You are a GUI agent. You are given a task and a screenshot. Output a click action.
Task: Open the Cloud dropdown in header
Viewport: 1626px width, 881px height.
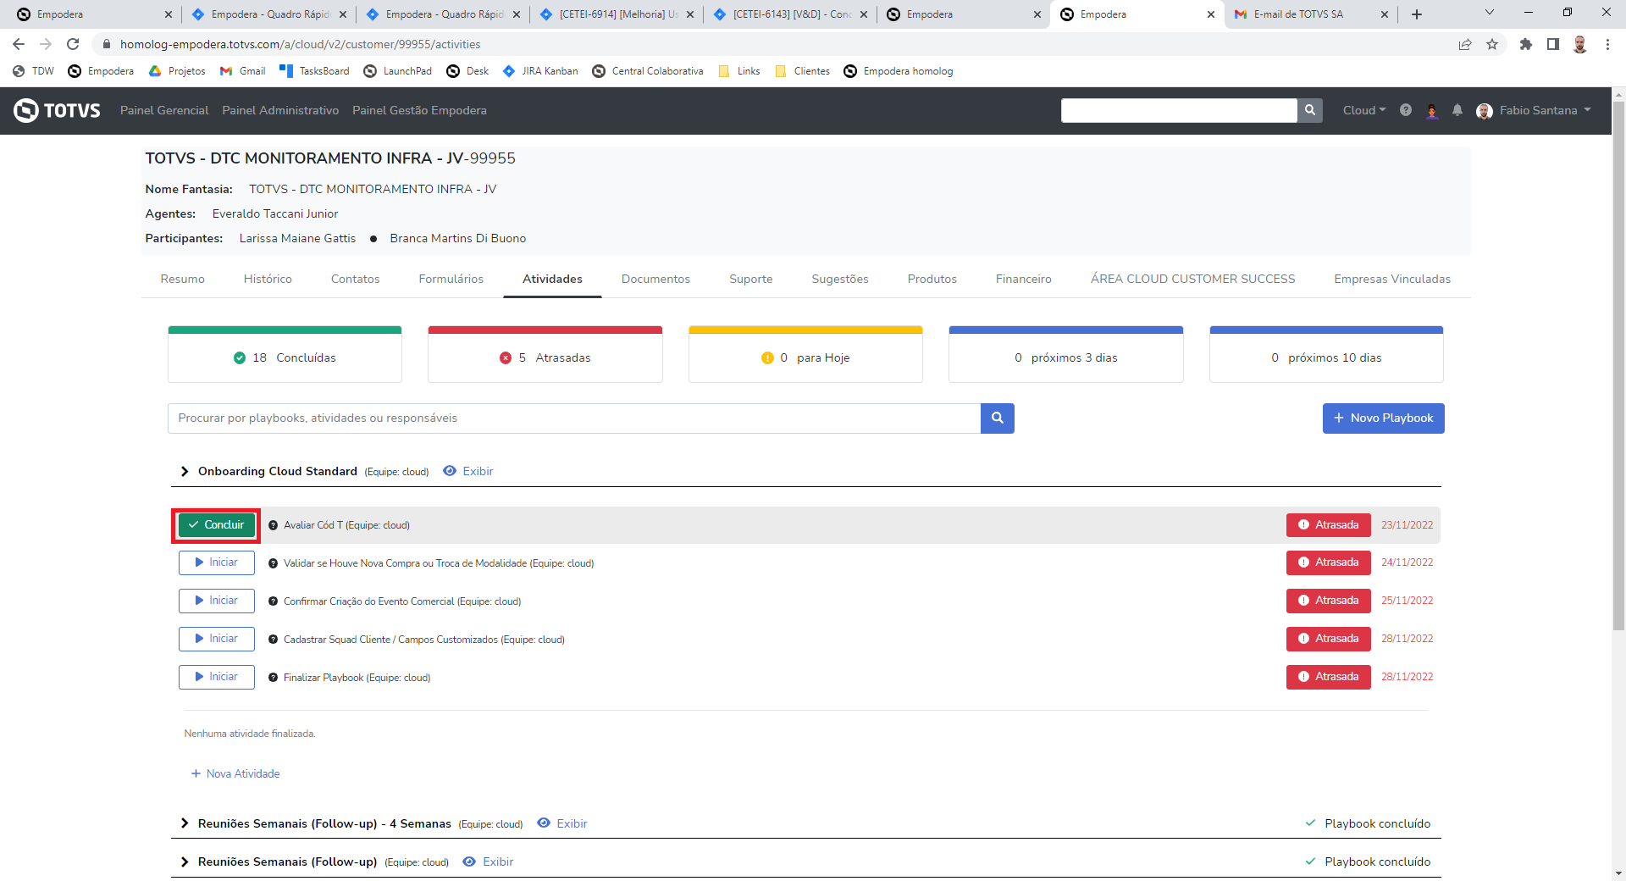point(1364,110)
